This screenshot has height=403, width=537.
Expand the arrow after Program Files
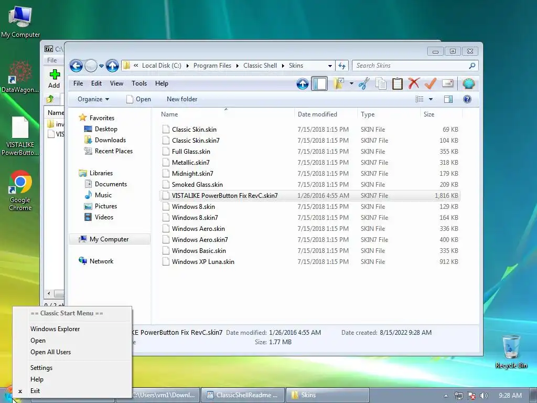pos(238,66)
